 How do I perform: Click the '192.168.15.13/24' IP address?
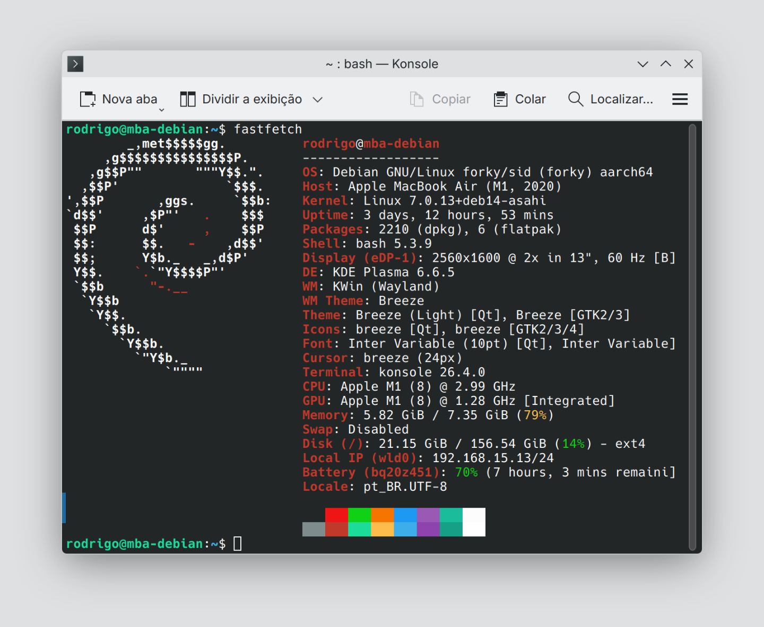coord(493,458)
